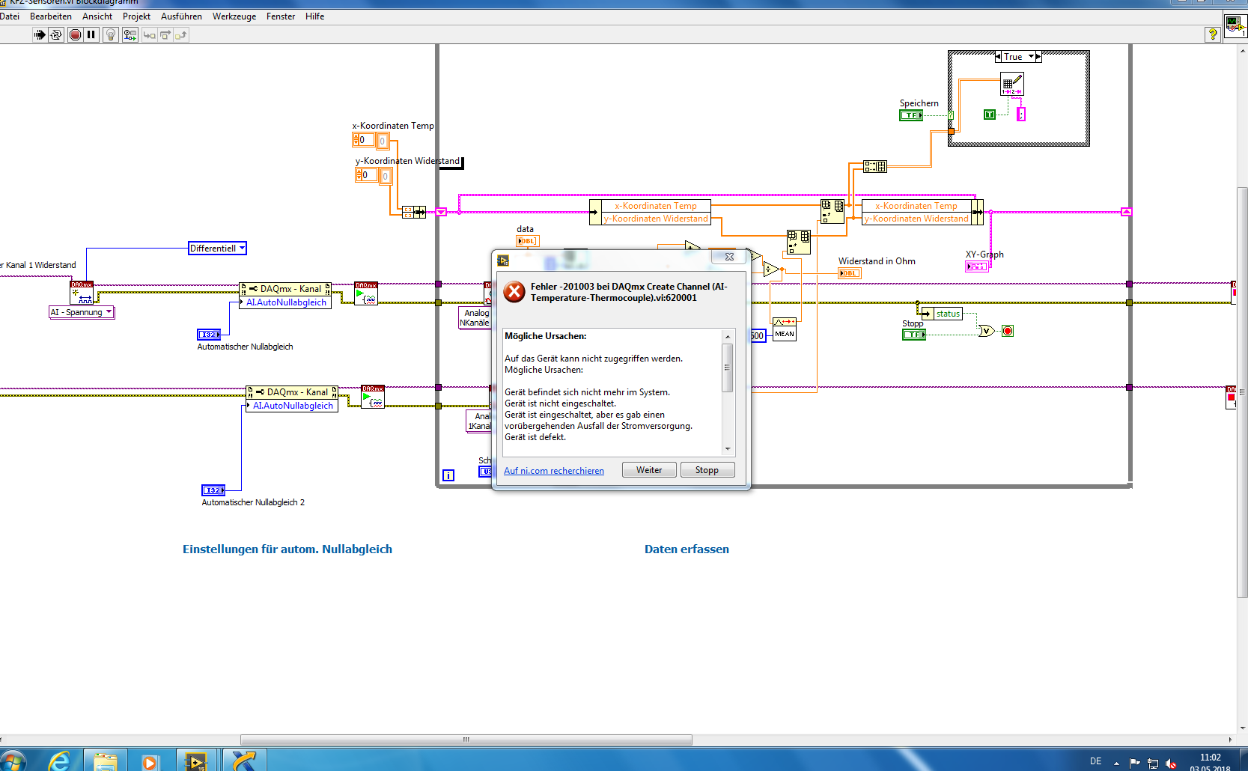Image resolution: width=1248 pixels, height=771 pixels.
Task: Open Internet Explorer from the taskbar
Action: (58, 761)
